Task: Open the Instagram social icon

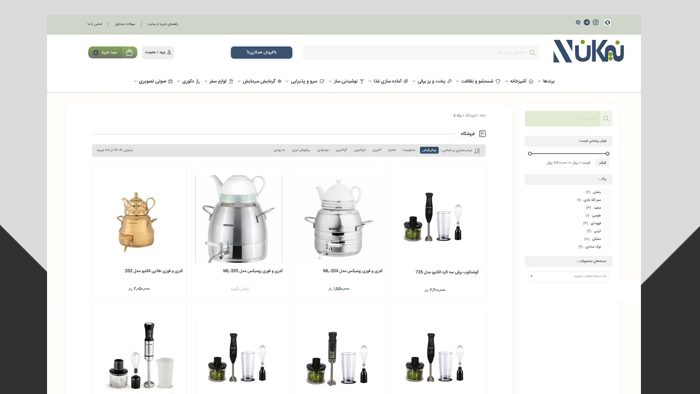Action: click(x=596, y=23)
